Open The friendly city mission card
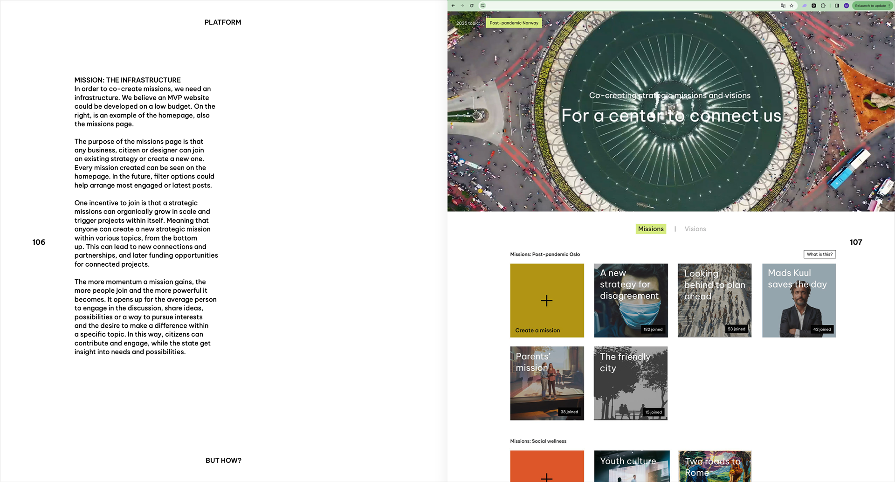Image resolution: width=895 pixels, height=482 pixels. 631,383
